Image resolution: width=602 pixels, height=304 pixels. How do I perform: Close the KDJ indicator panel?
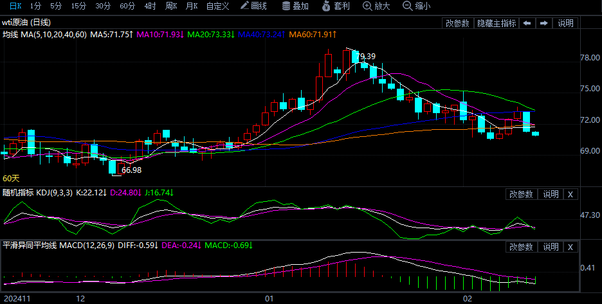pyautogui.click(x=570, y=194)
